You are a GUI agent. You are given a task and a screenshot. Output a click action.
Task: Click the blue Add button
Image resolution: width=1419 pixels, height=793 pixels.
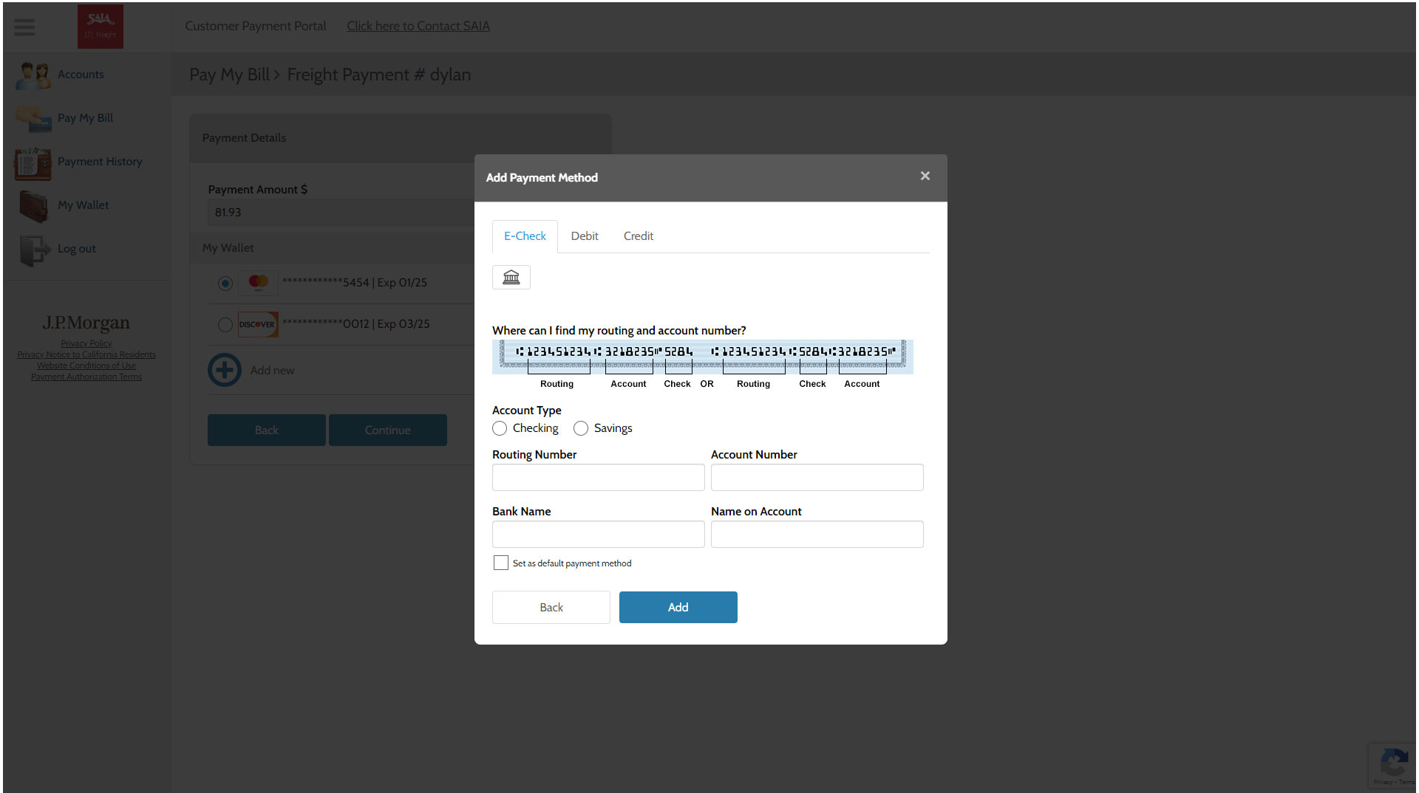click(678, 607)
